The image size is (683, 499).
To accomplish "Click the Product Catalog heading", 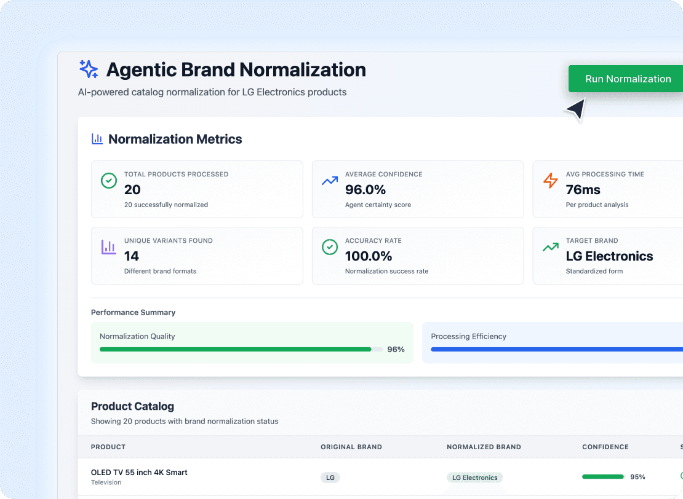I will [132, 406].
